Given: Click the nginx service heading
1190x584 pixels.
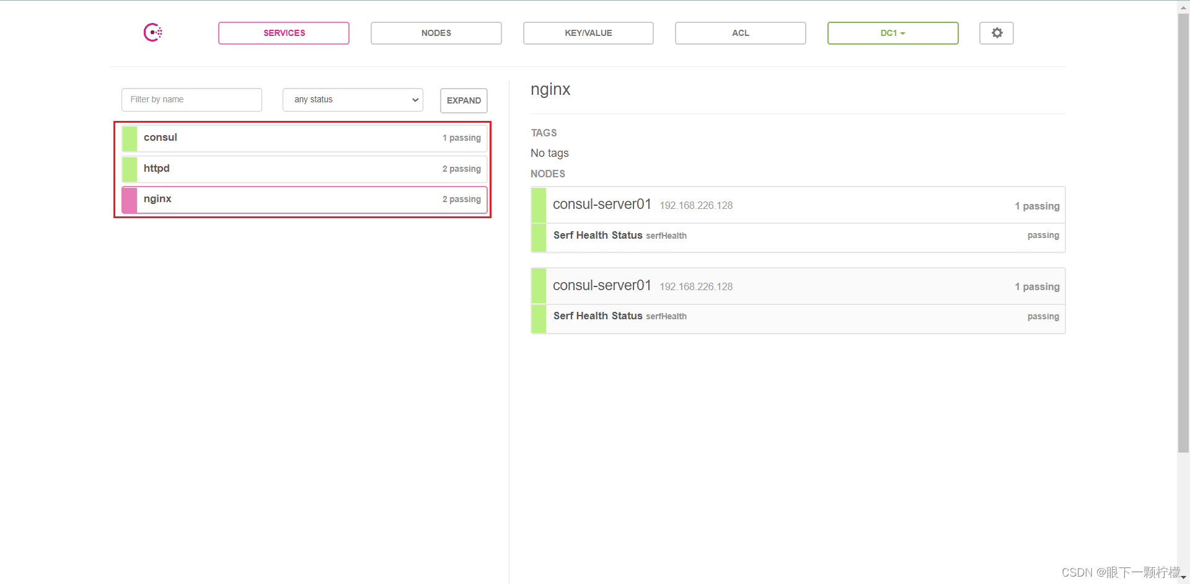Looking at the screenshot, I should [550, 90].
